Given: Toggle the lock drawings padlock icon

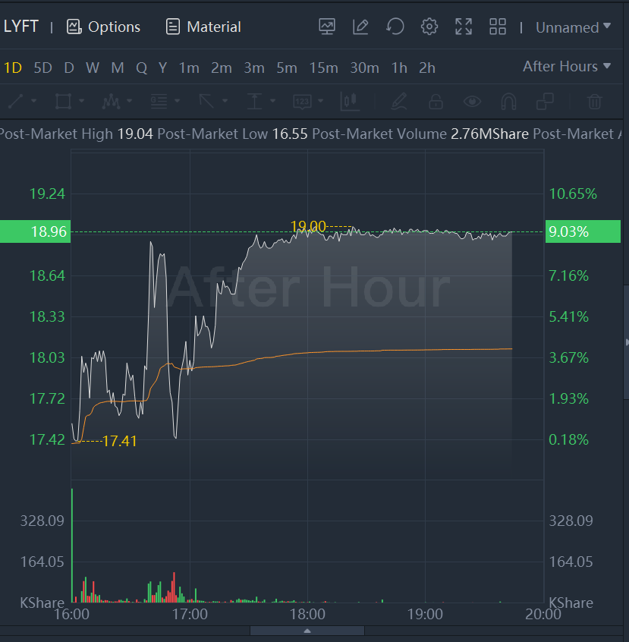Looking at the screenshot, I should pos(436,101).
